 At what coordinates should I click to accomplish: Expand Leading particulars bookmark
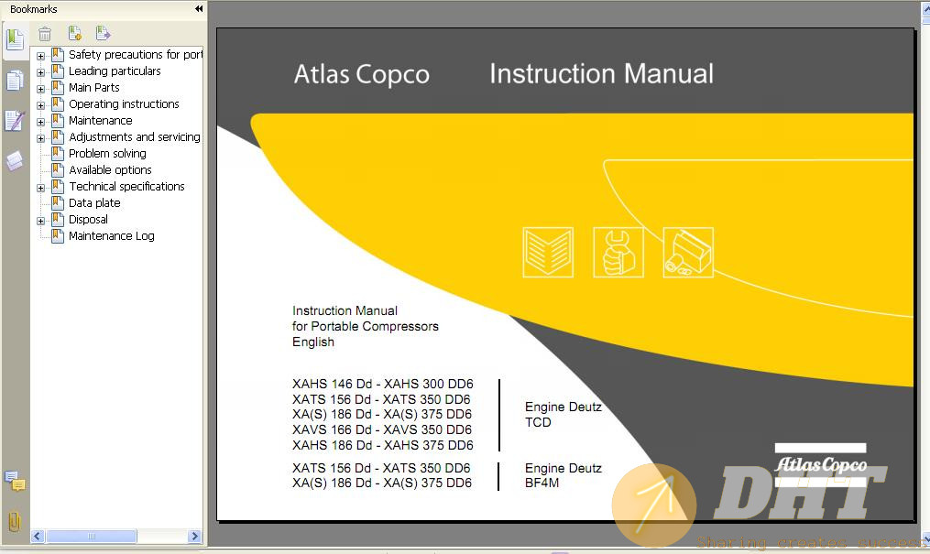[40, 73]
